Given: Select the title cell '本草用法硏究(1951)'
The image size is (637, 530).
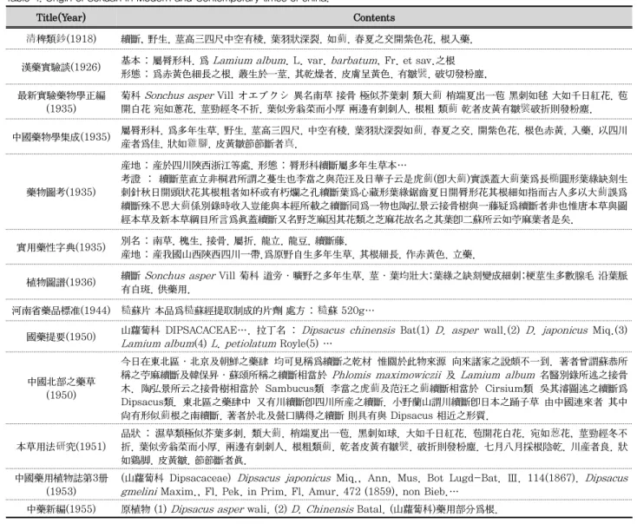Looking at the screenshot, I should 61,447.
